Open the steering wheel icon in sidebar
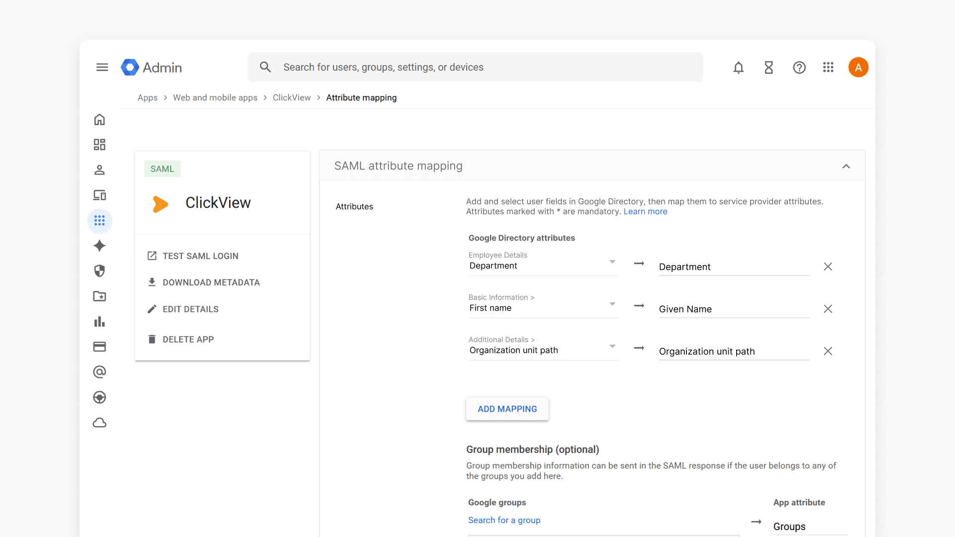Viewport: 955px width, 537px height. click(99, 397)
